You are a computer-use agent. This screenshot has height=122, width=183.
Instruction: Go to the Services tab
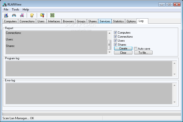(105, 21)
